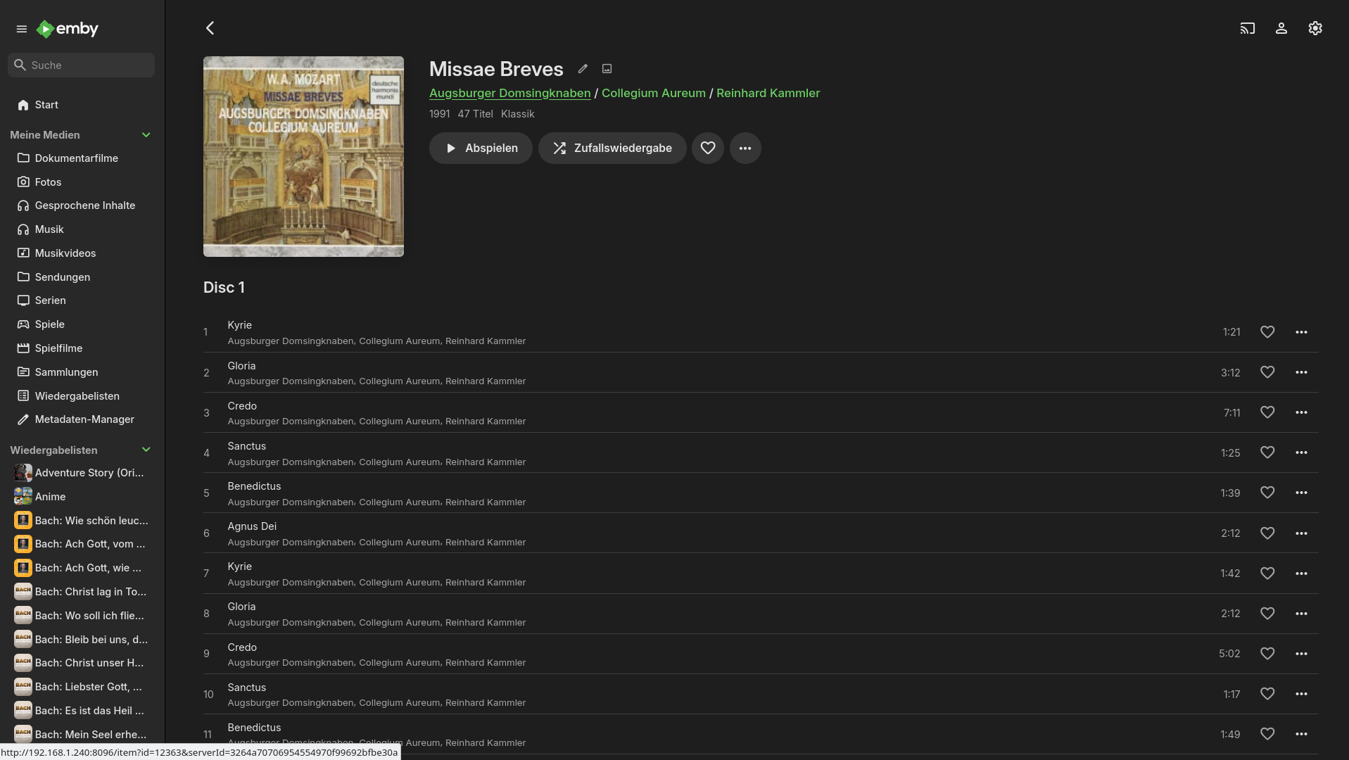Open more options for track 1 Kyrie
Image resolution: width=1349 pixels, height=760 pixels.
1301,332
